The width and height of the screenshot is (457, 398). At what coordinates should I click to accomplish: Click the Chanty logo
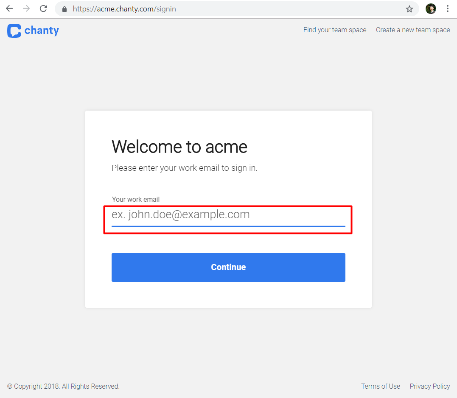click(x=33, y=31)
